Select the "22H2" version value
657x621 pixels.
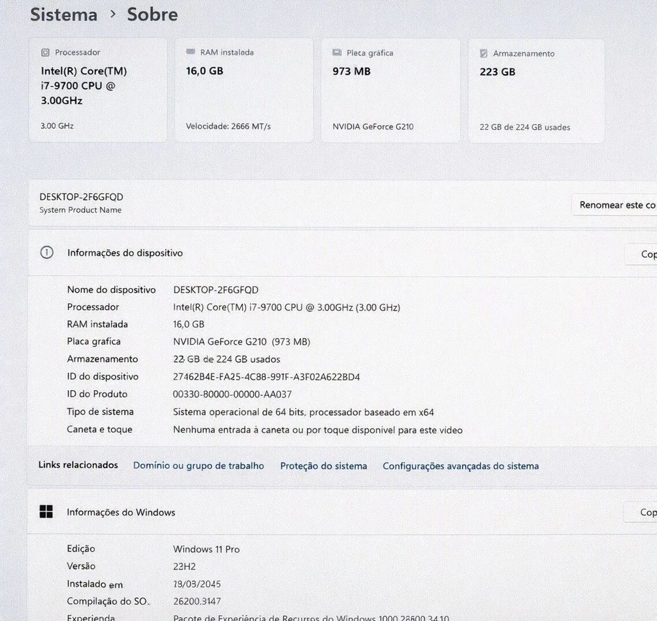click(x=184, y=567)
